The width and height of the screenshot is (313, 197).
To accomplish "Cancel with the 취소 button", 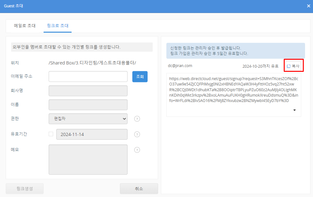I will point(139,189).
